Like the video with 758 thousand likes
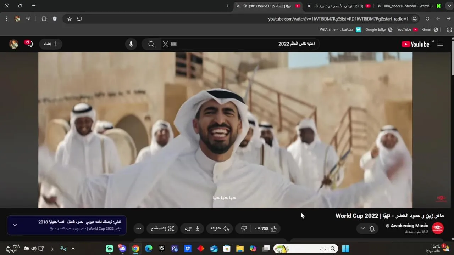This screenshot has width=454, height=255. (266, 228)
